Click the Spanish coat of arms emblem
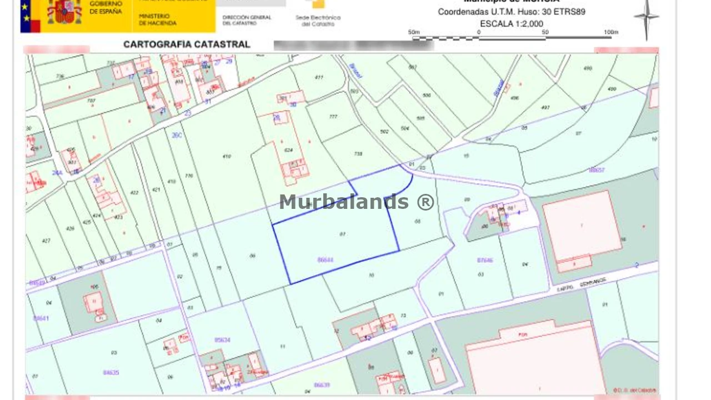This screenshot has height=400, width=711. click(64, 12)
